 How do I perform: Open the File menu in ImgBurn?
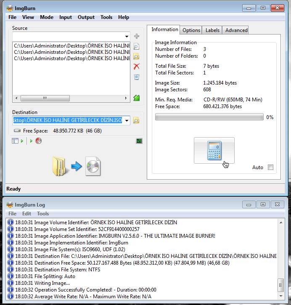pyautogui.click(x=13, y=17)
